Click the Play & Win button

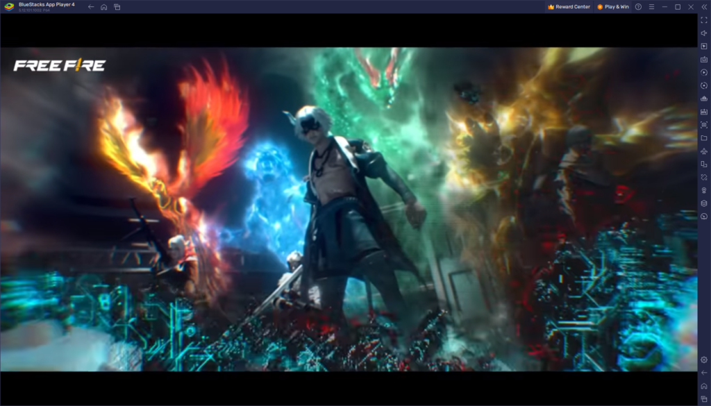click(x=613, y=7)
